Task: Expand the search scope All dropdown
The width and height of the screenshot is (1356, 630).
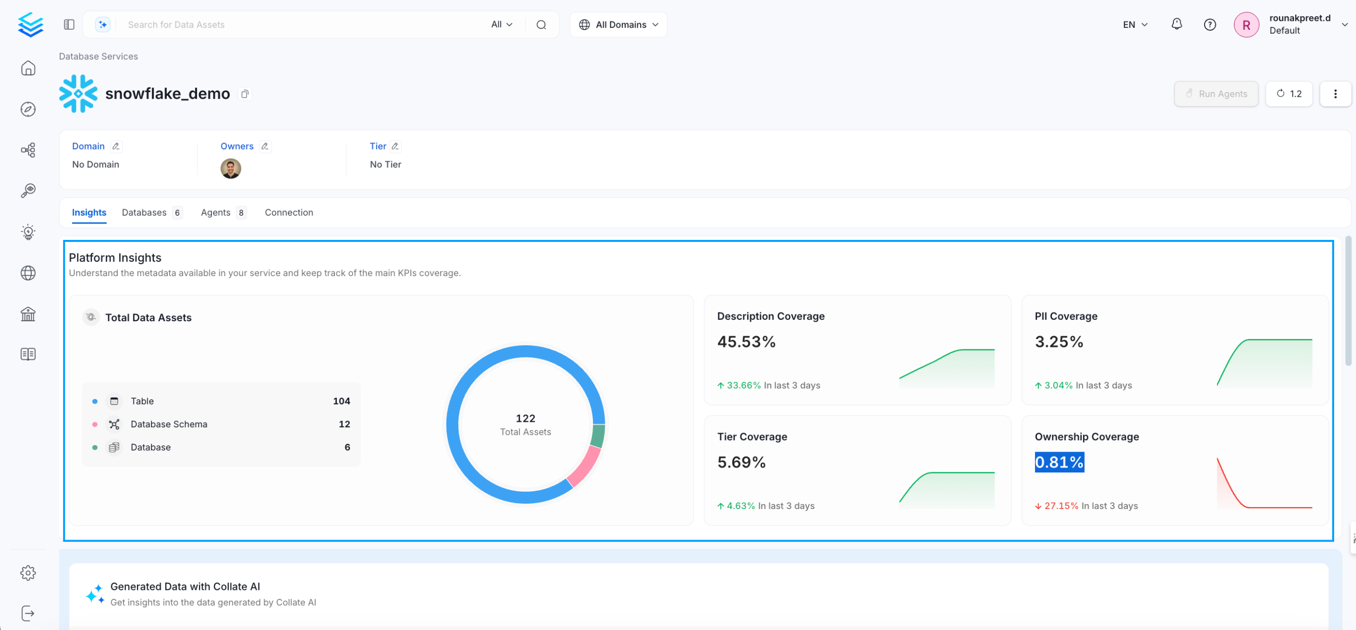Action: tap(501, 24)
